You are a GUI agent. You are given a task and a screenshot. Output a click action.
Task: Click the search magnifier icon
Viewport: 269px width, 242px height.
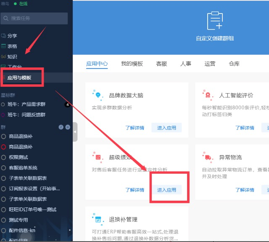point(5,18)
